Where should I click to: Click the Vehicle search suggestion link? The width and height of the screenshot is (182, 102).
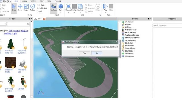16,31
